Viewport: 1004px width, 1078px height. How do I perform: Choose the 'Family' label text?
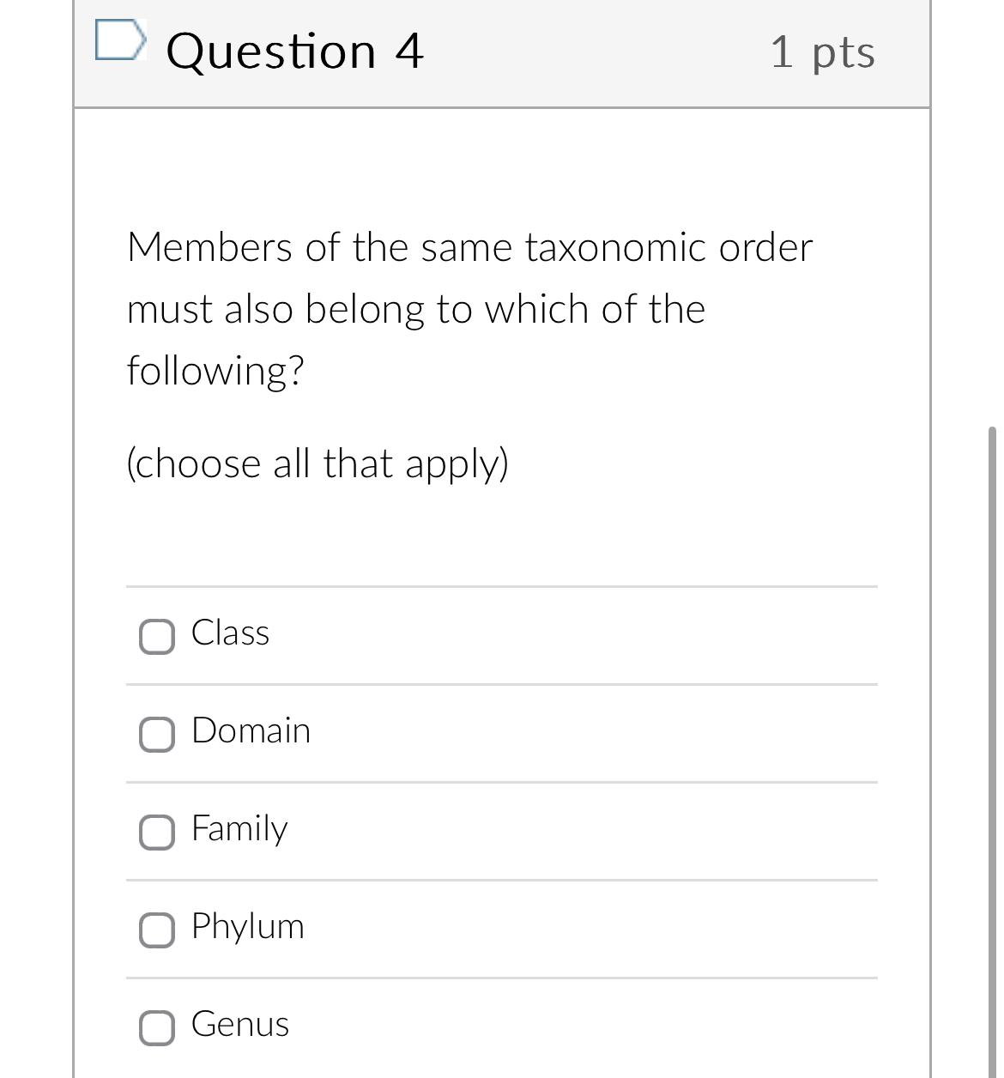[239, 829]
